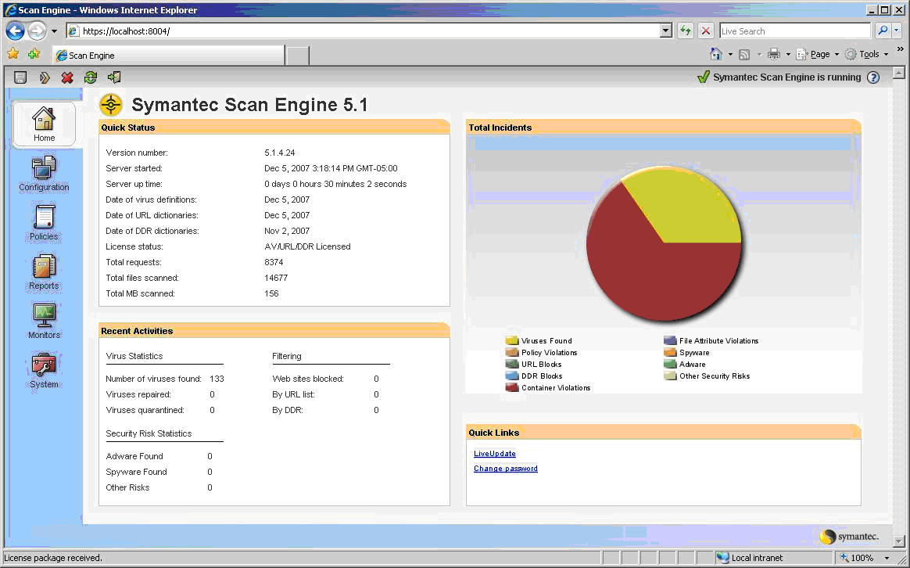This screenshot has height=568, width=910.
Task: Open the Page menu dropdown
Action: click(818, 54)
